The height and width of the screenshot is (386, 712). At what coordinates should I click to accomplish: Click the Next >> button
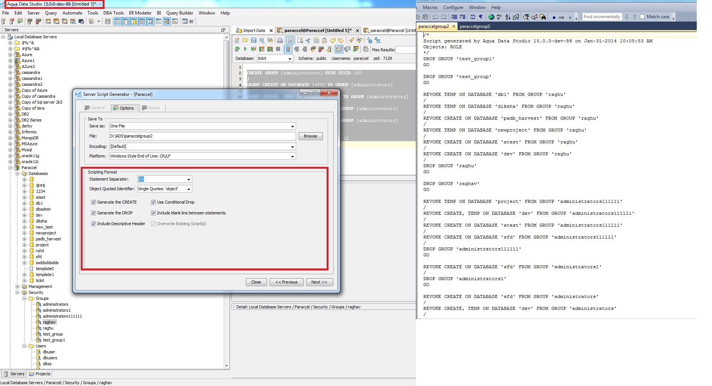(x=319, y=282)
